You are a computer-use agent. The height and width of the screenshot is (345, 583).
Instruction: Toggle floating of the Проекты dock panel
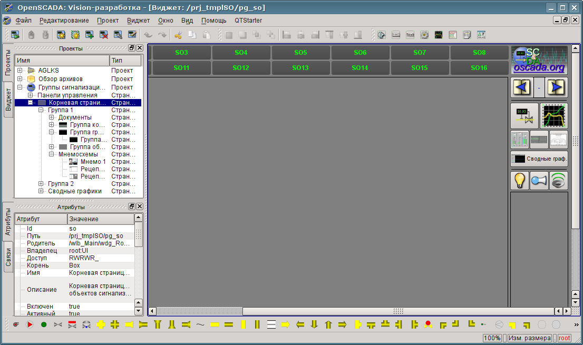[x=132, y=48]
